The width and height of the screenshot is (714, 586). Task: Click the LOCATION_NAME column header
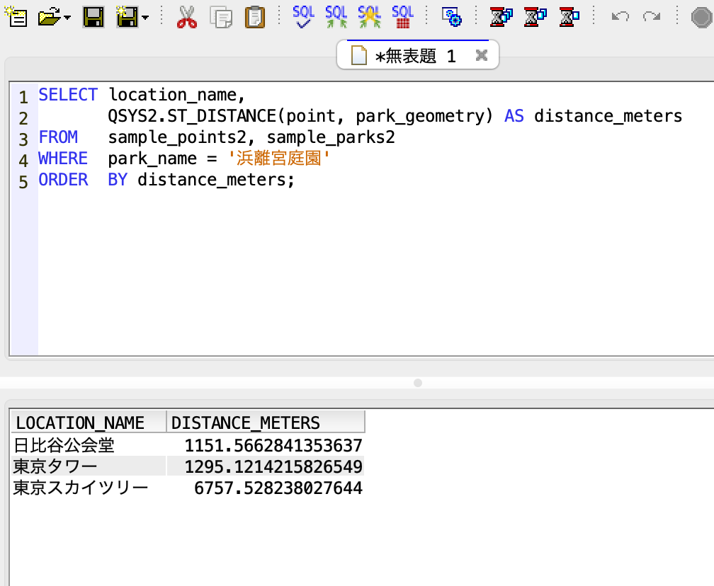81,423
